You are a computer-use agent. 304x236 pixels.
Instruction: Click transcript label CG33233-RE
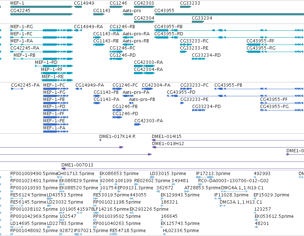click(194, 48)
